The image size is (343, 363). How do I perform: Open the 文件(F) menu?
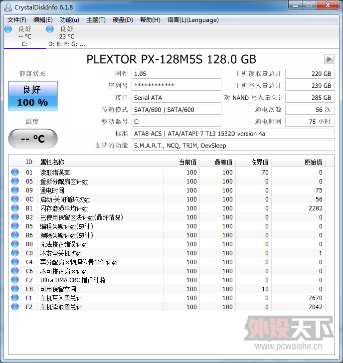[x=16, y=20]
